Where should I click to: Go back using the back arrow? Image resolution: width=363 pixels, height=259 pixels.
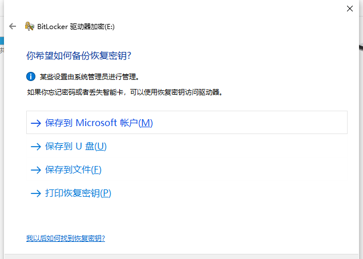13,26
